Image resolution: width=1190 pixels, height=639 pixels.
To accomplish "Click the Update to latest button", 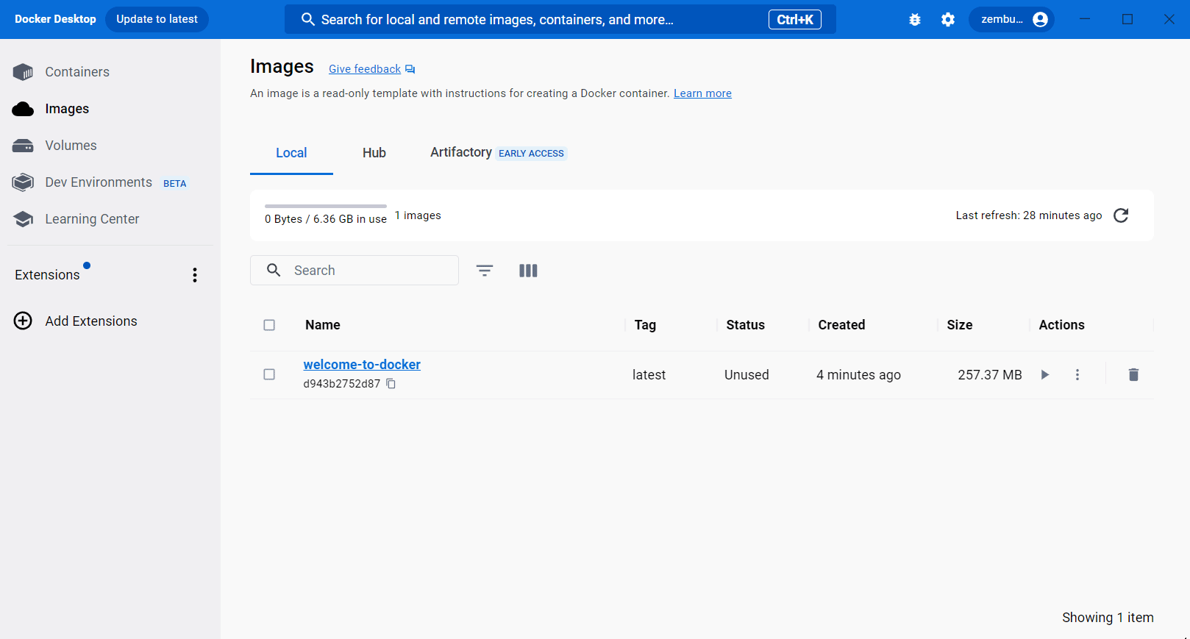I will (x=157, y=19).
